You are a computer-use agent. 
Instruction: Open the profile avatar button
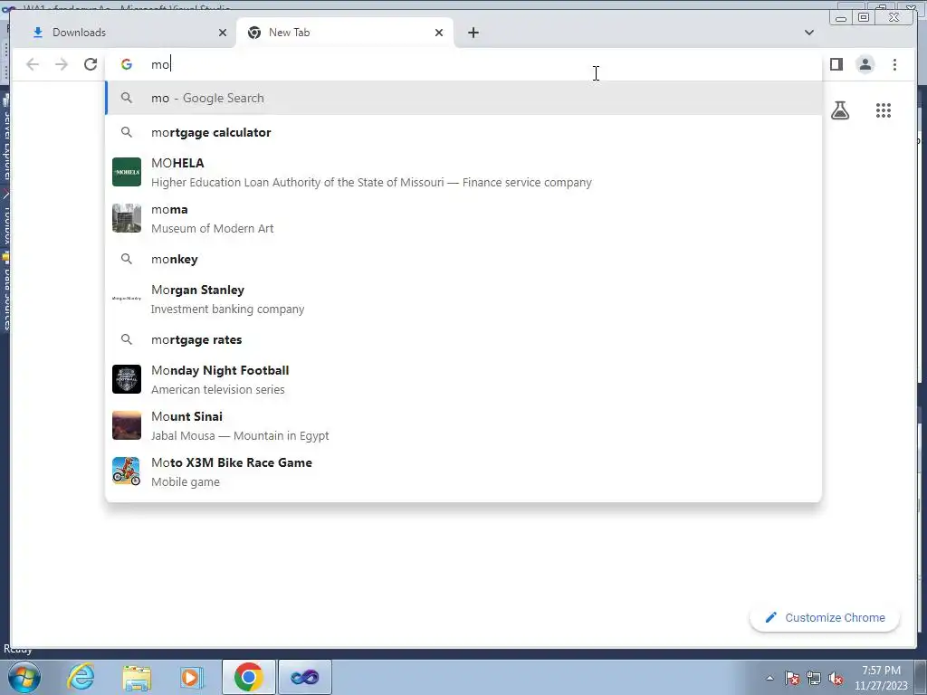tap(865, 64)
